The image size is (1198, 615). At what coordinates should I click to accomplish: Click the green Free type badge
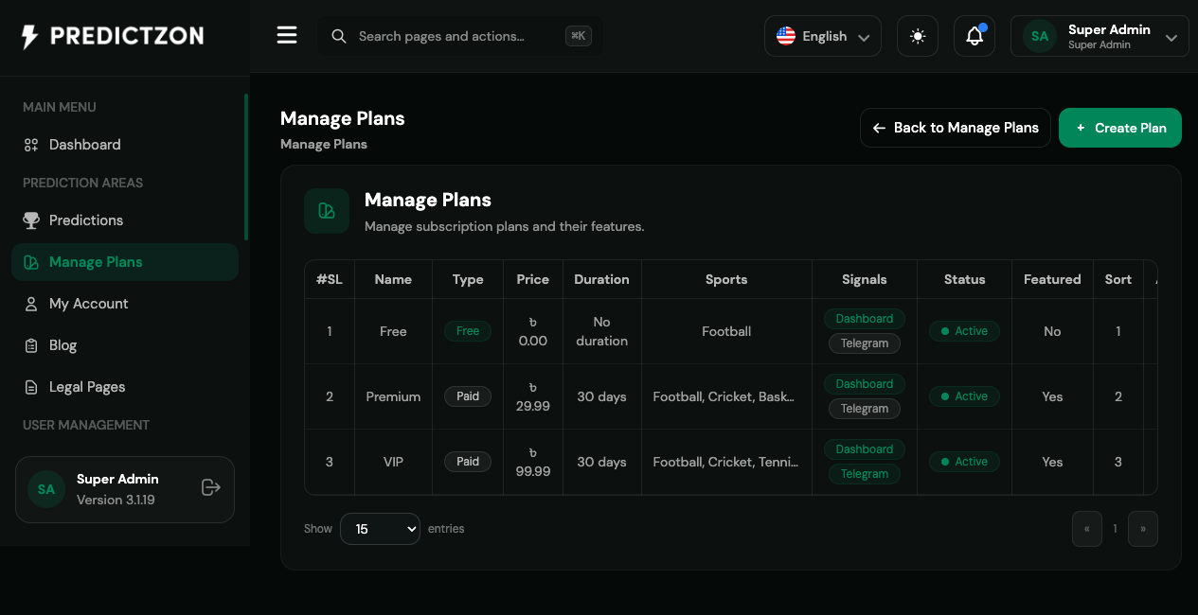(x=468, y=331)
